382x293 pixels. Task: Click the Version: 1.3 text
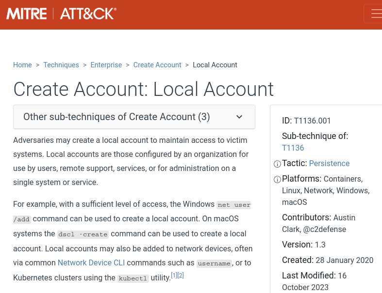[303, 245]
